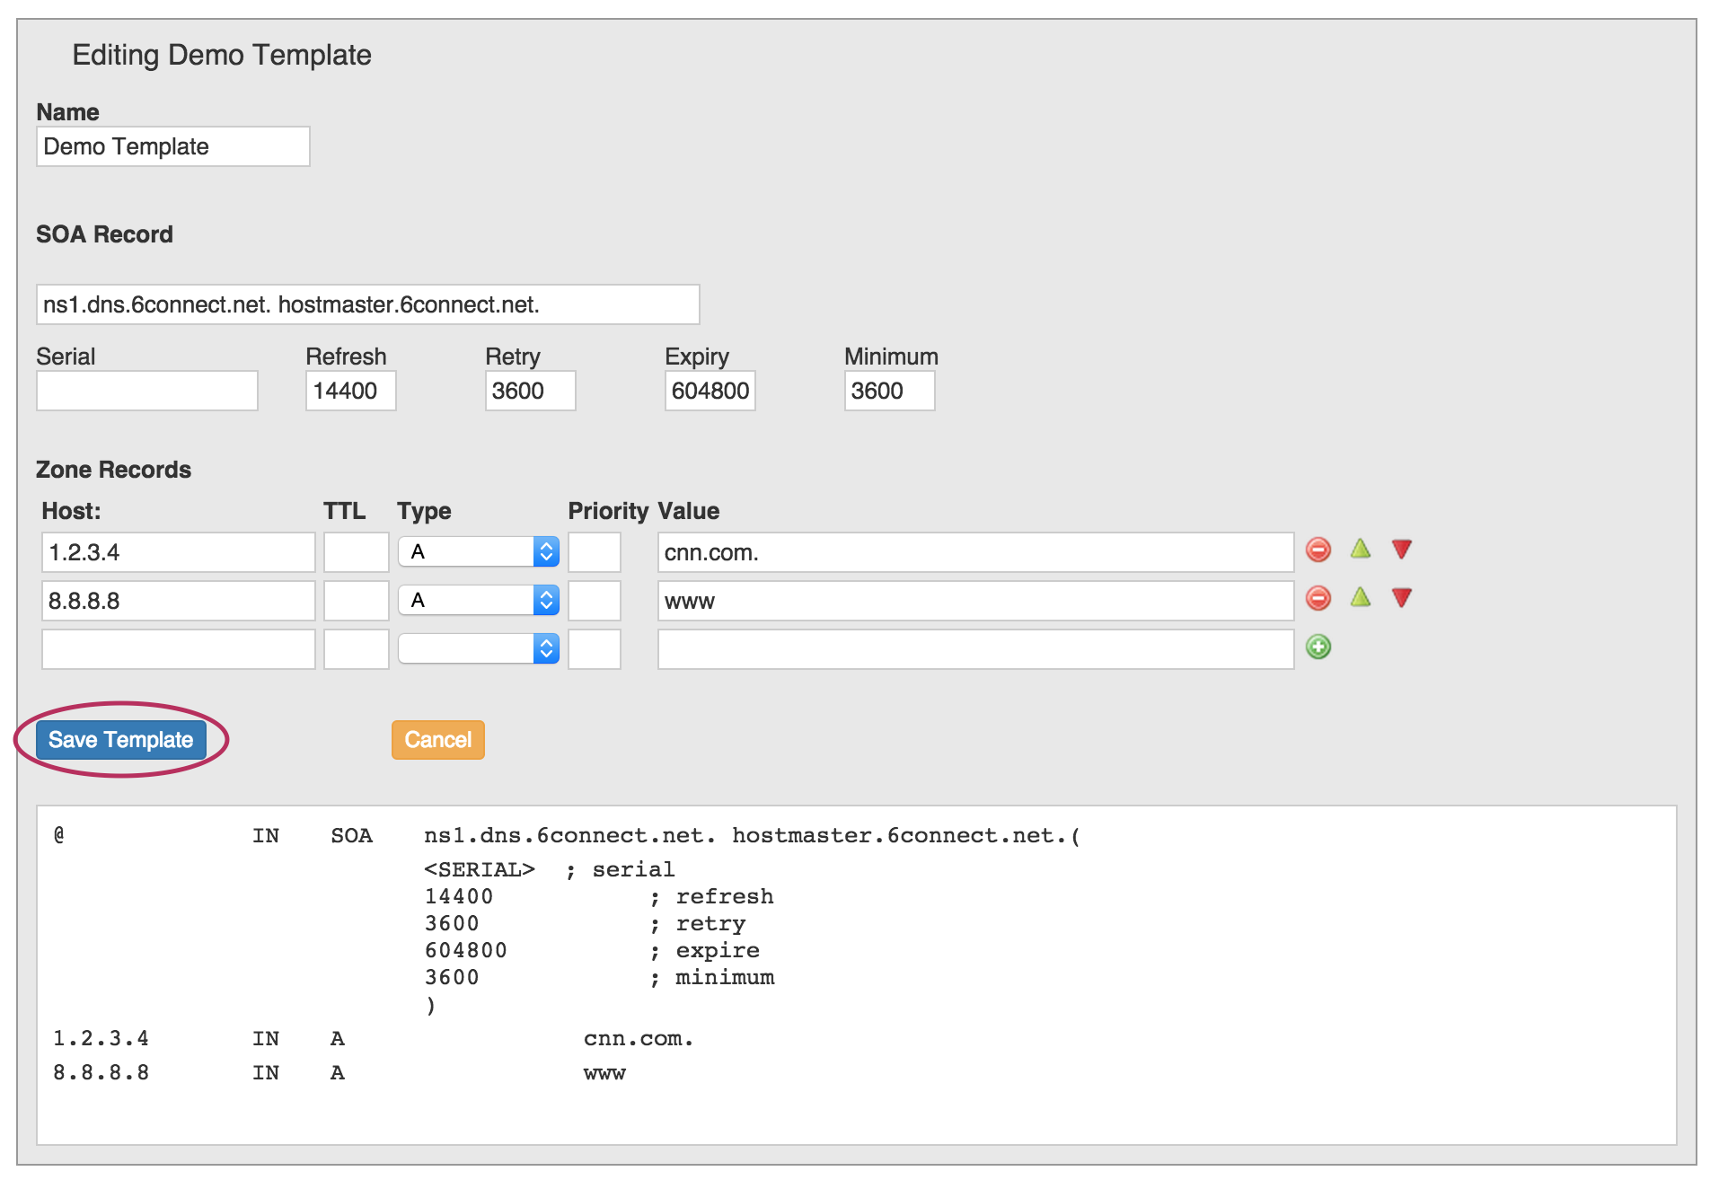Click the SOA Record text field

[x=367, y=305]
